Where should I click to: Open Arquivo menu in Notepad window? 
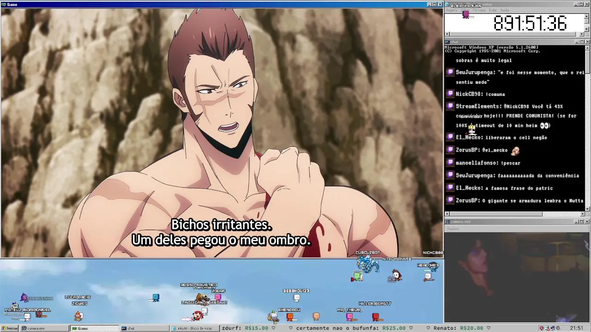click(x=452, y=10)
